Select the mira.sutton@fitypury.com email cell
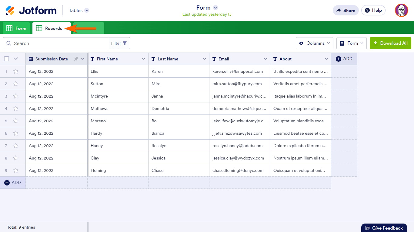Screen dimensions: 414x232 240,84
